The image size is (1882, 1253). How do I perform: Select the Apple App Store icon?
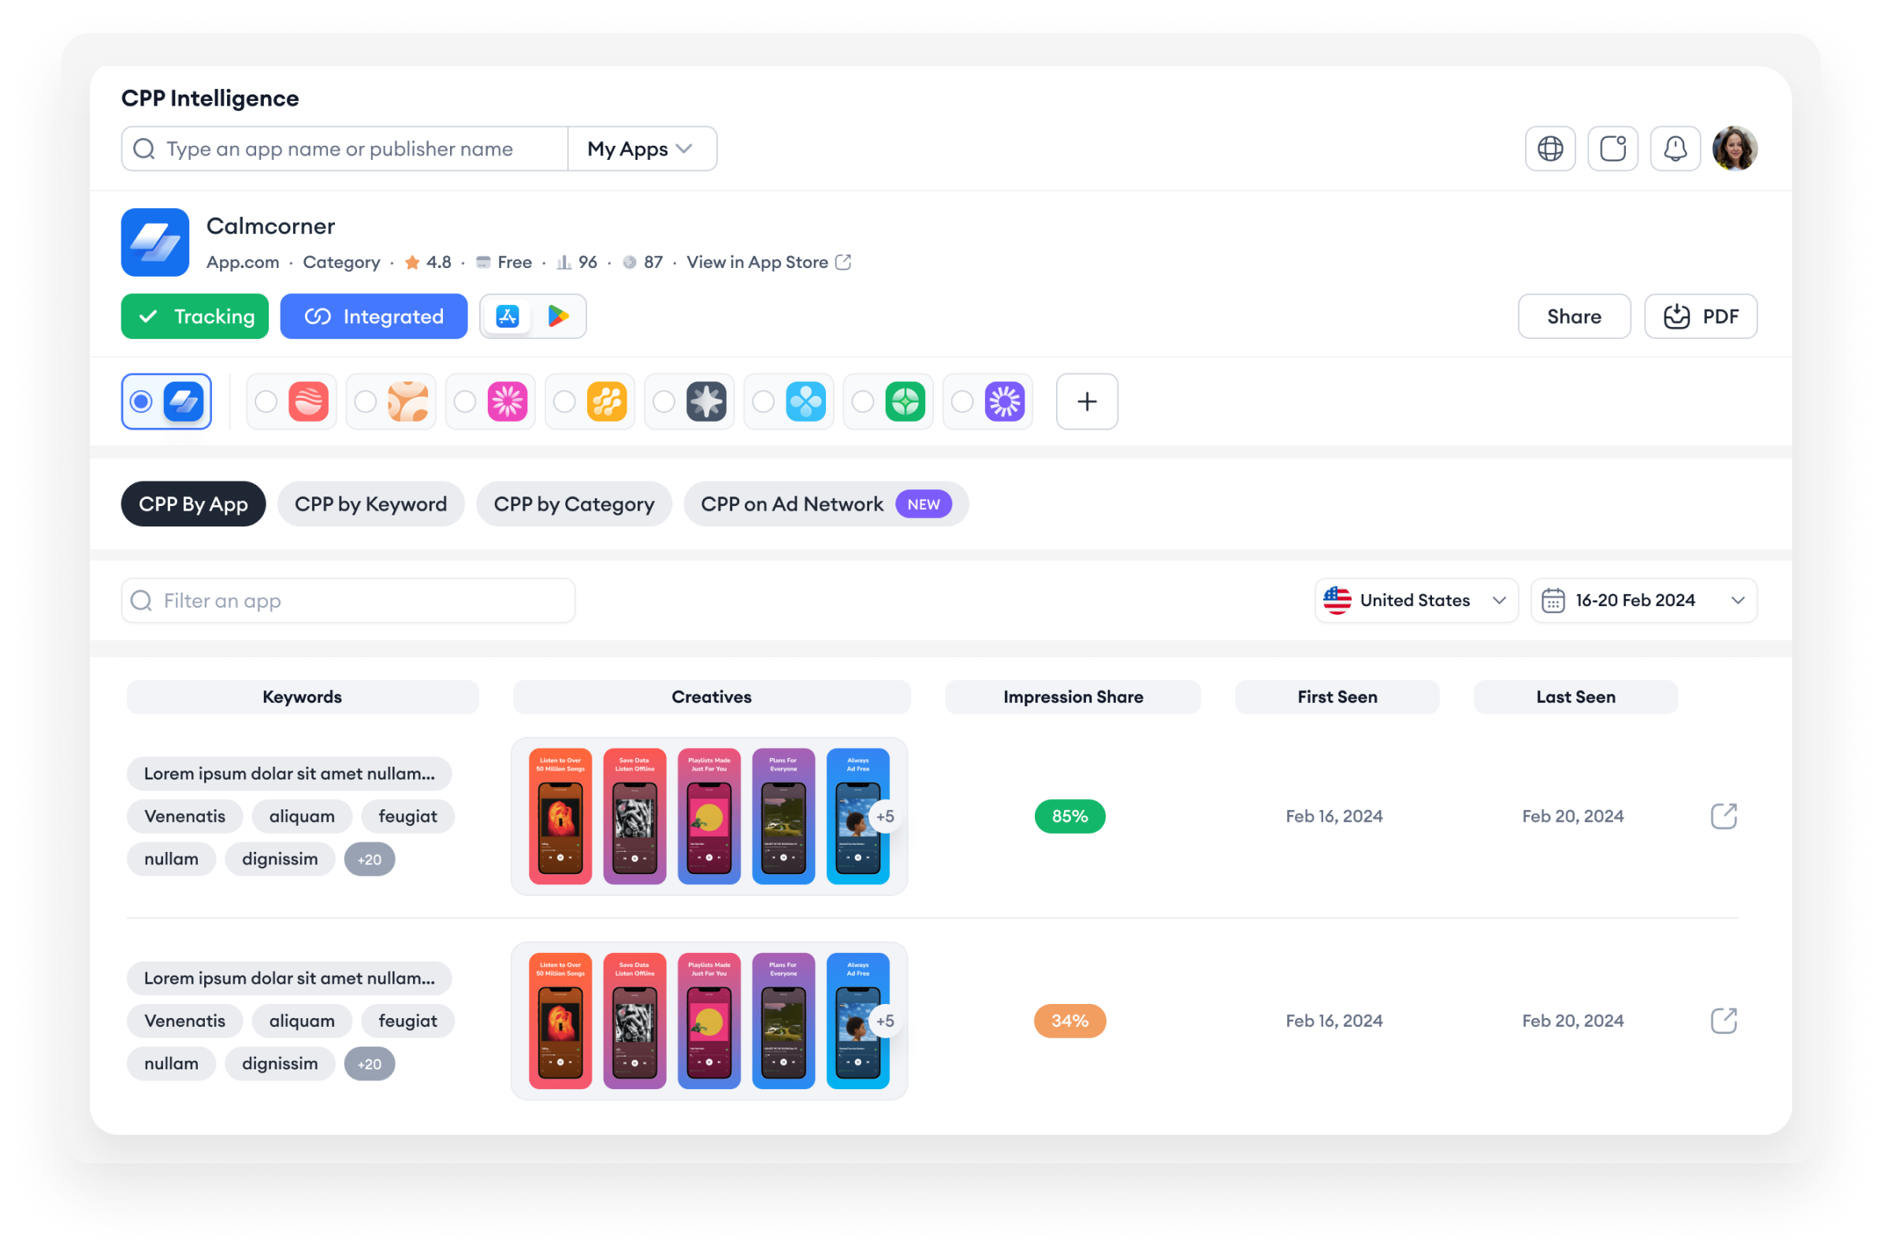[x=508, y=317]
